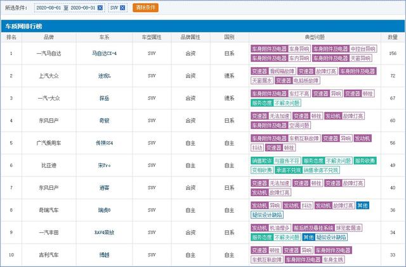The image size is (406, 267).
Task: Select the 奇瑞汽车 brand cell
Action: (49, 210)
